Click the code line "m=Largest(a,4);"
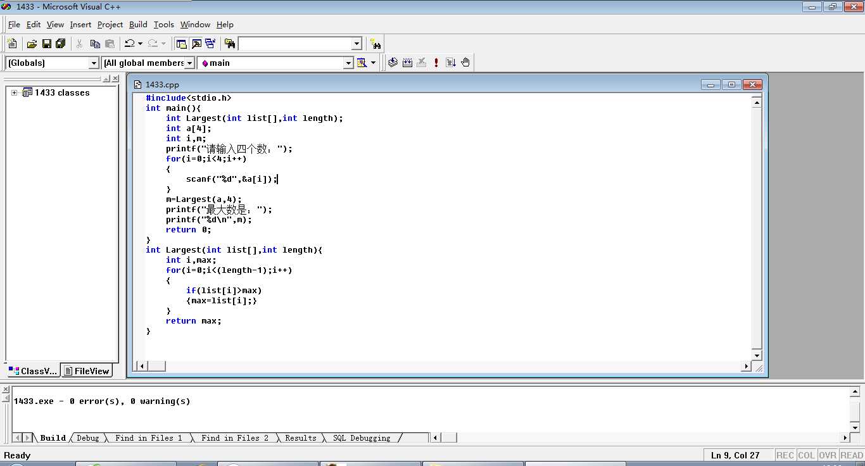 point(204,199)
